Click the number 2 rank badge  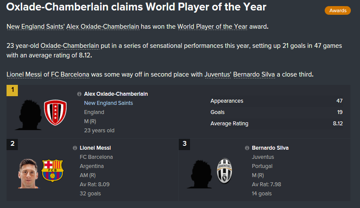click(x=12, y=144)
